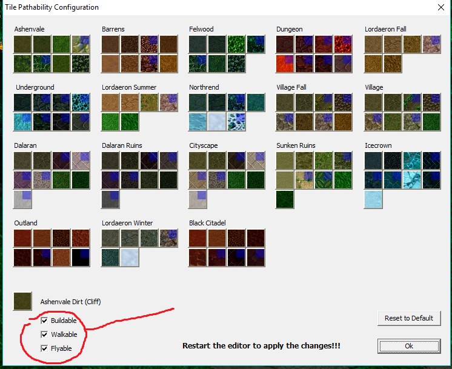Click the selected tile preview beside Ashenvale Dirt (Cliff)

tap(22, 301)
